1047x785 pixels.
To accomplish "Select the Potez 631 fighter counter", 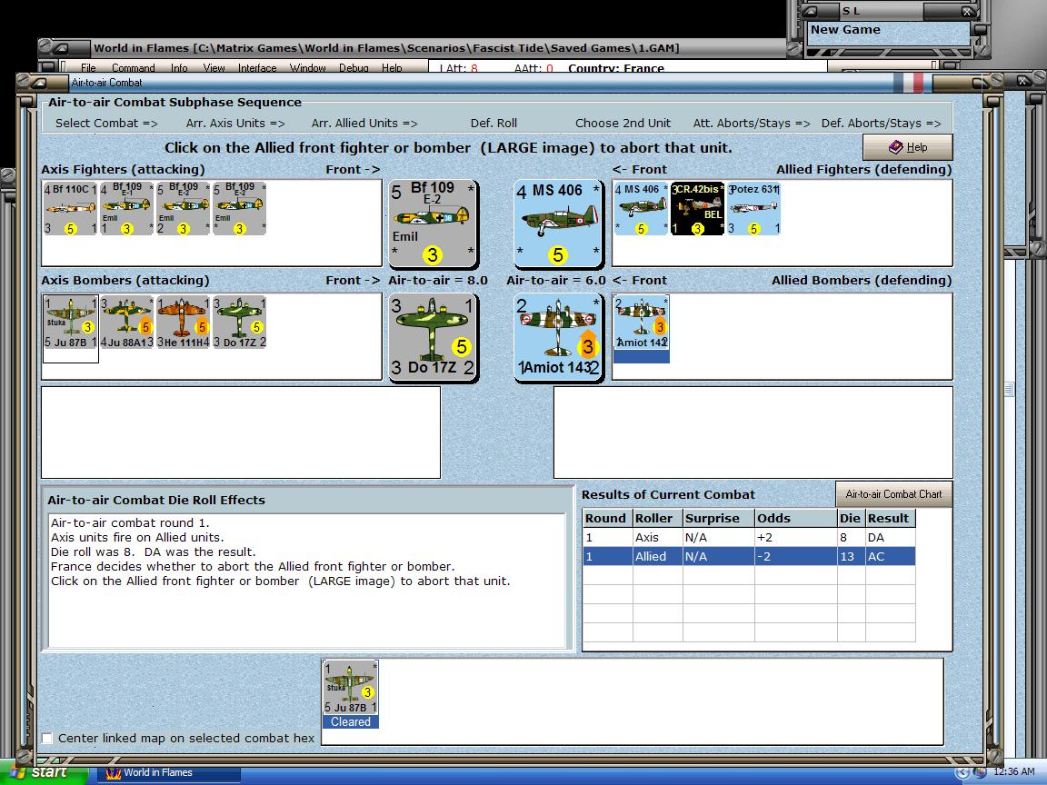I will click(753, 208).
